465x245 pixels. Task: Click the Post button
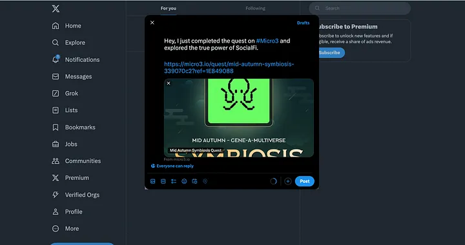(305, 181)
